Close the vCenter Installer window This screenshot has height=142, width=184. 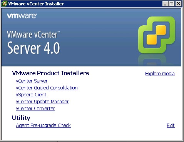179,4
